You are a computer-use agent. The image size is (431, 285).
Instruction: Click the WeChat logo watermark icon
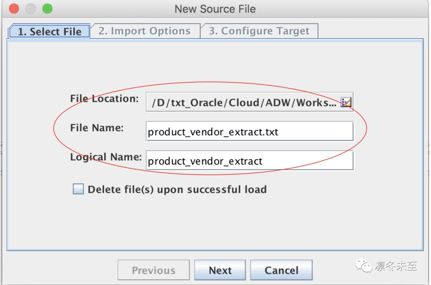coord(364,266)
